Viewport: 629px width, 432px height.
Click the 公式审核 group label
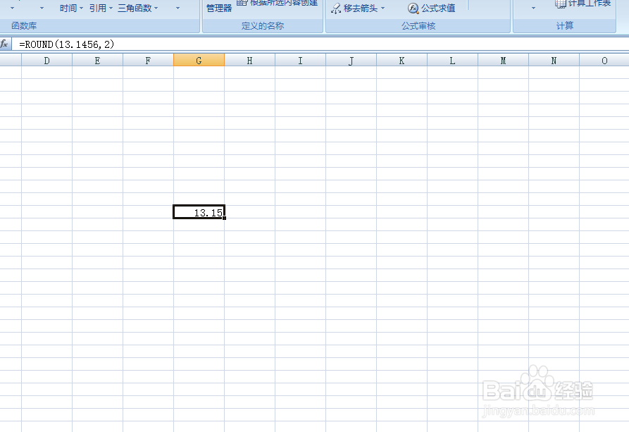pos(416,25)
